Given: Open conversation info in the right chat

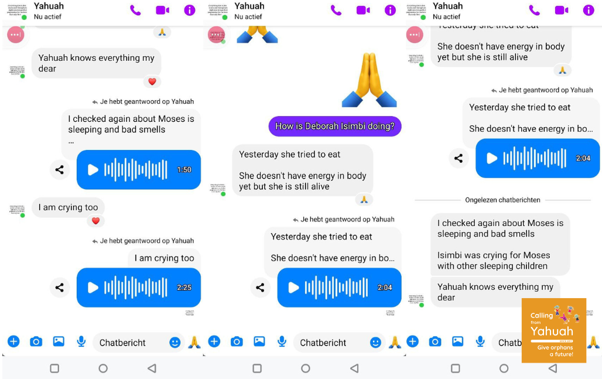Looking at the screenshot, I should tap(588, 10).
